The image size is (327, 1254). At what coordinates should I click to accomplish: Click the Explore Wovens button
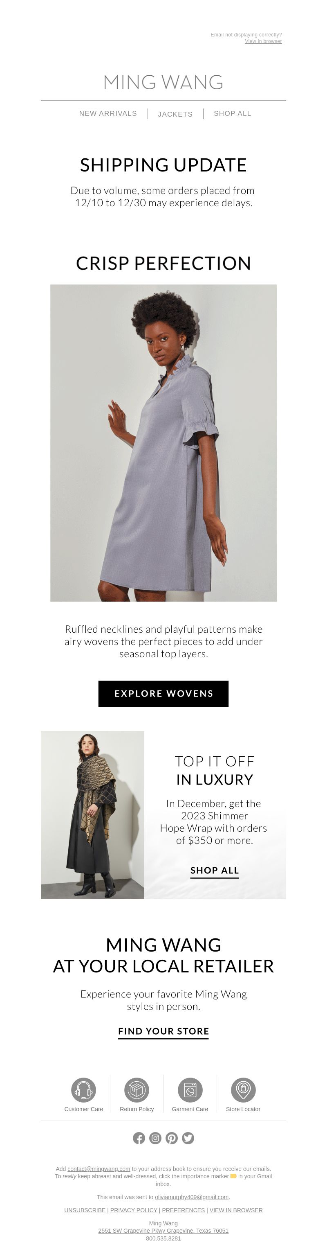[163, 693]
